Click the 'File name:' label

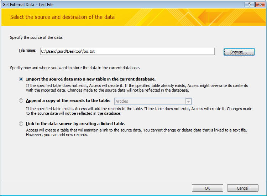pyautogui.click(x=27, y=51)
